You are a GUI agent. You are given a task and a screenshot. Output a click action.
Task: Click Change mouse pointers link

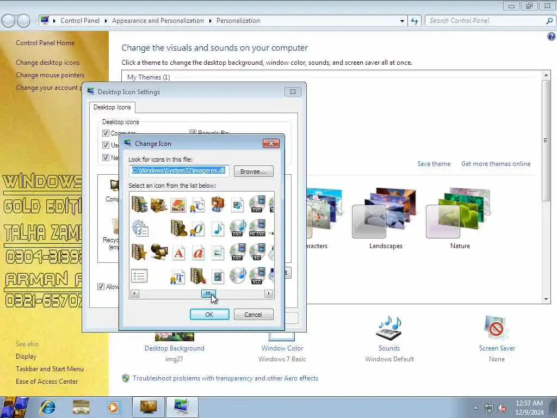pyautogui.click(x=50, y=75)
